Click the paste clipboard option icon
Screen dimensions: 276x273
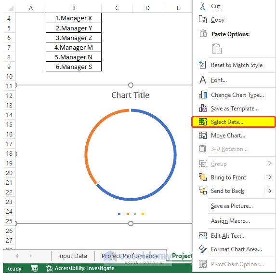pyautogui.click(x=216, y=48)
